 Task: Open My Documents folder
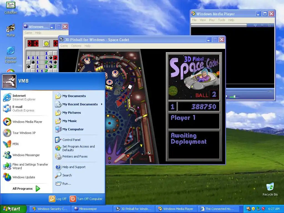coord(79,96)
